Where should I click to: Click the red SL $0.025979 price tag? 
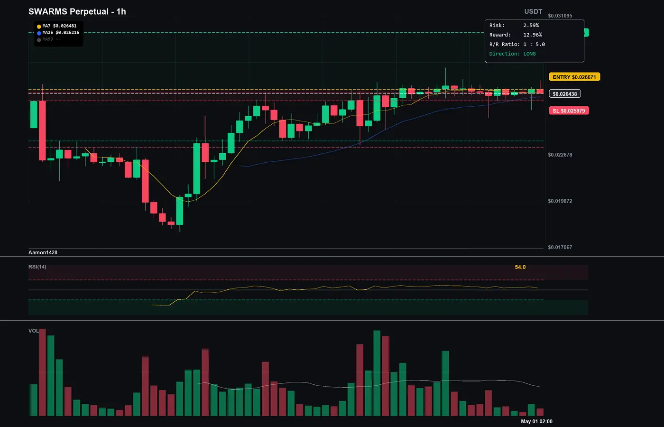pos(569,111)
